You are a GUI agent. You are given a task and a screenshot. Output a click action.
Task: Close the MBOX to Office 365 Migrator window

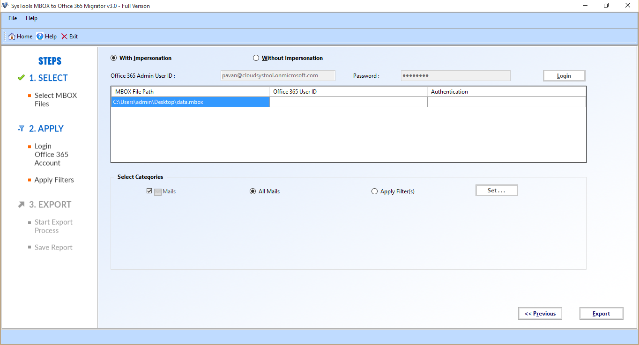628,6
